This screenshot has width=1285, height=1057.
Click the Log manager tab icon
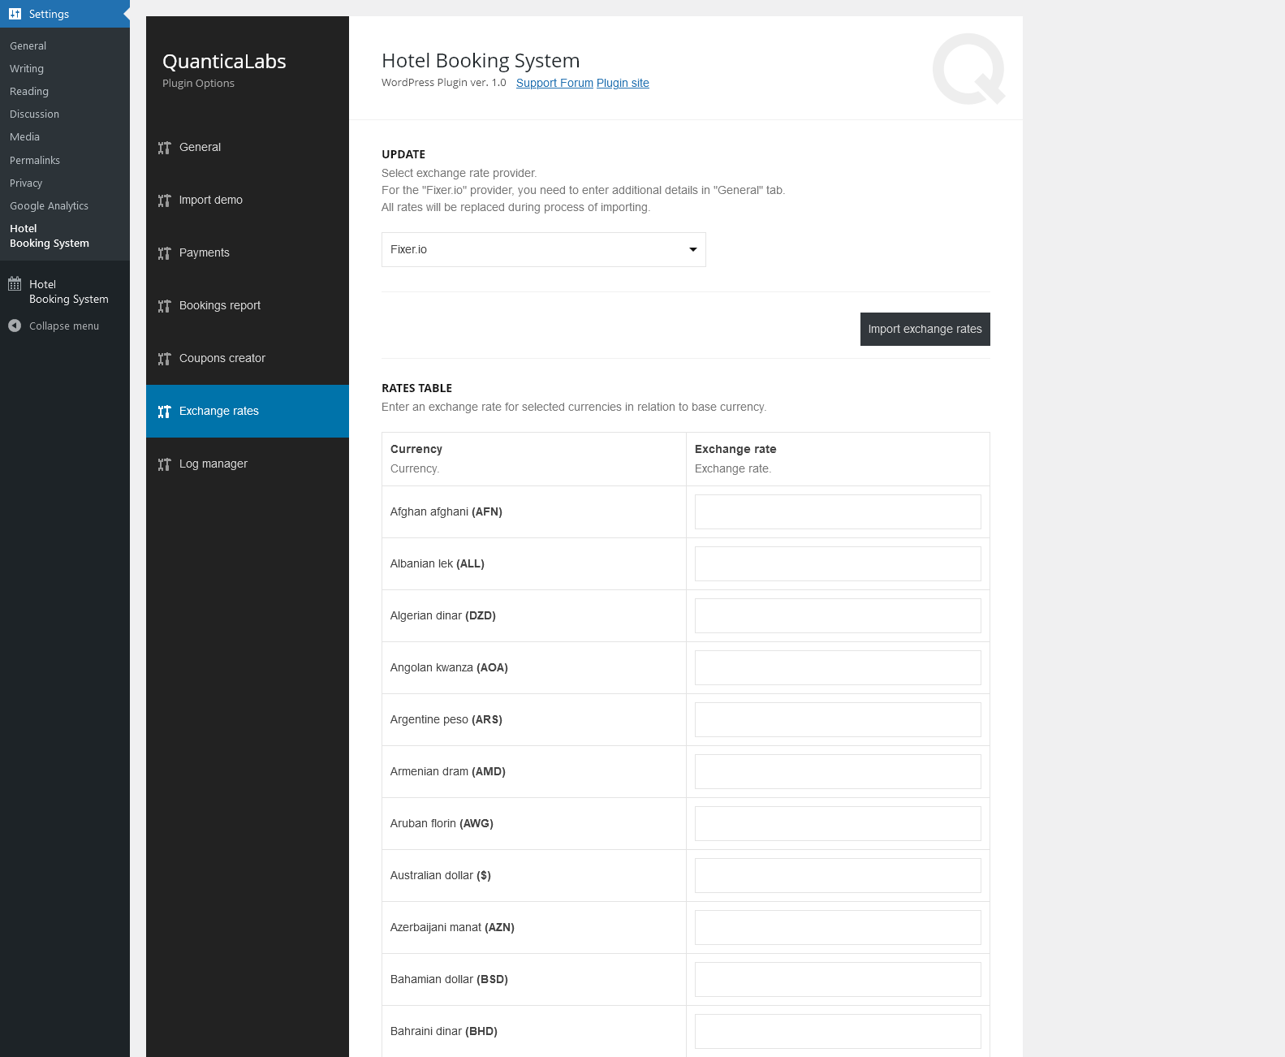click(x=164, y=464)
